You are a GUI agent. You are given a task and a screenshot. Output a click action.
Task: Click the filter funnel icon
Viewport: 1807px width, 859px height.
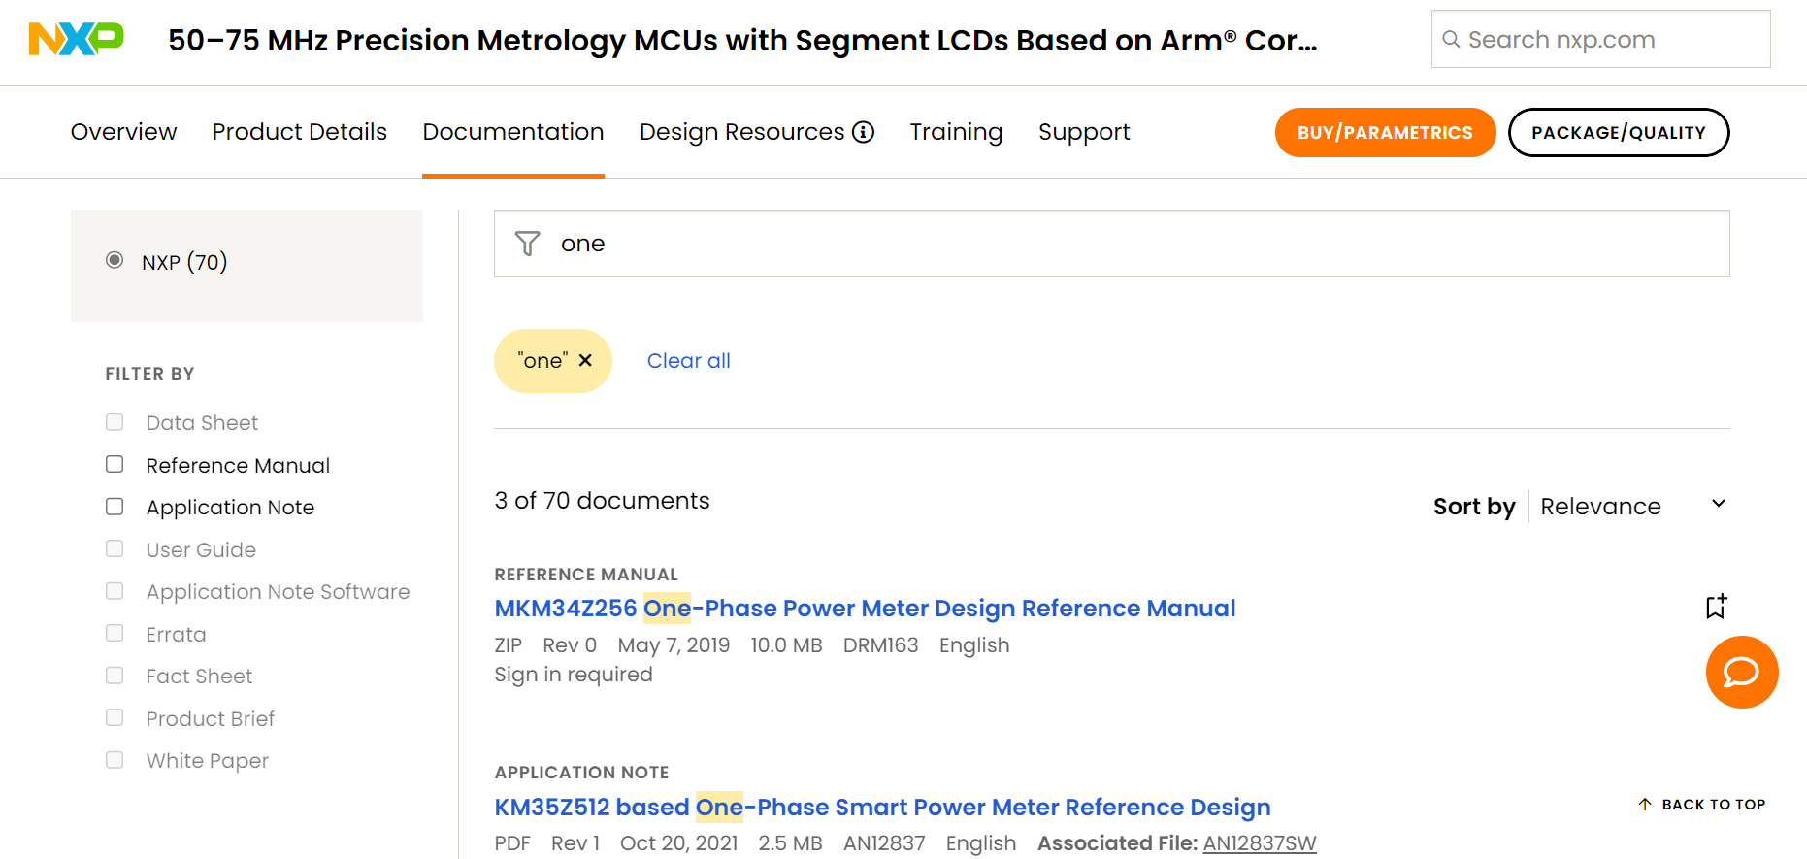click(x=527, y=243)
